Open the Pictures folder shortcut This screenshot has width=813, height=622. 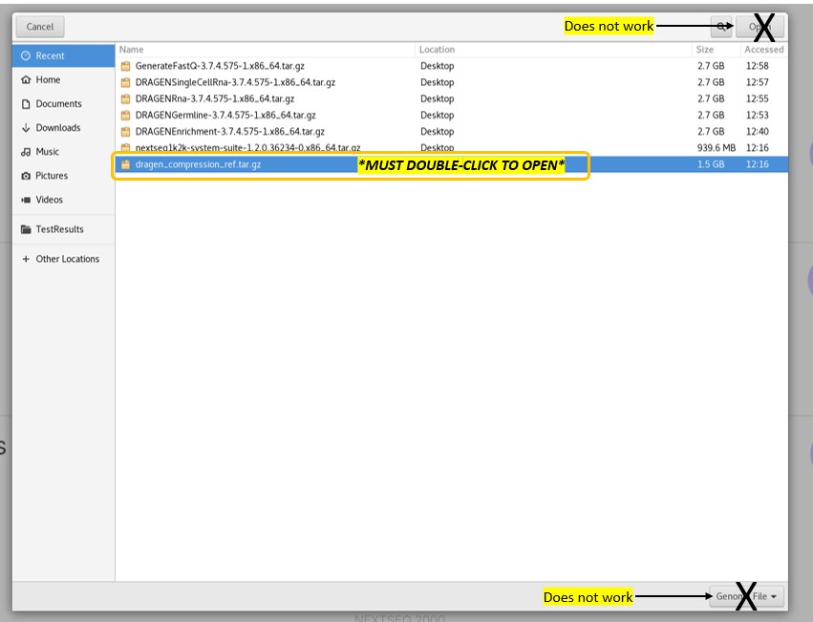tap(52, 176)
